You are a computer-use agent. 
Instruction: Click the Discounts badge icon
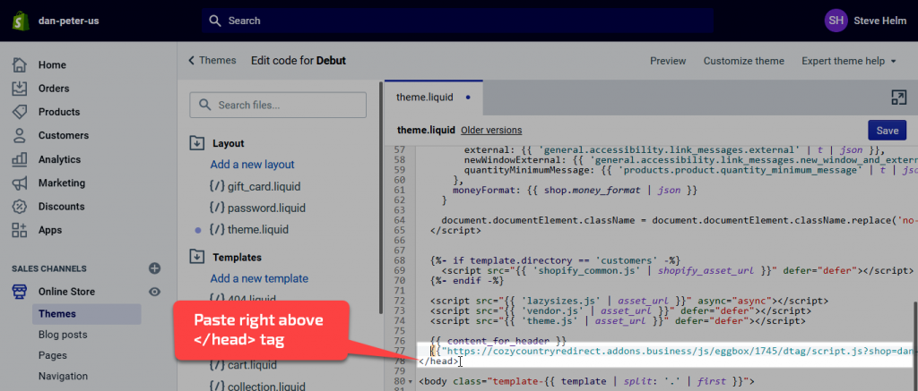pyautogui.click(x=20, y=207)
